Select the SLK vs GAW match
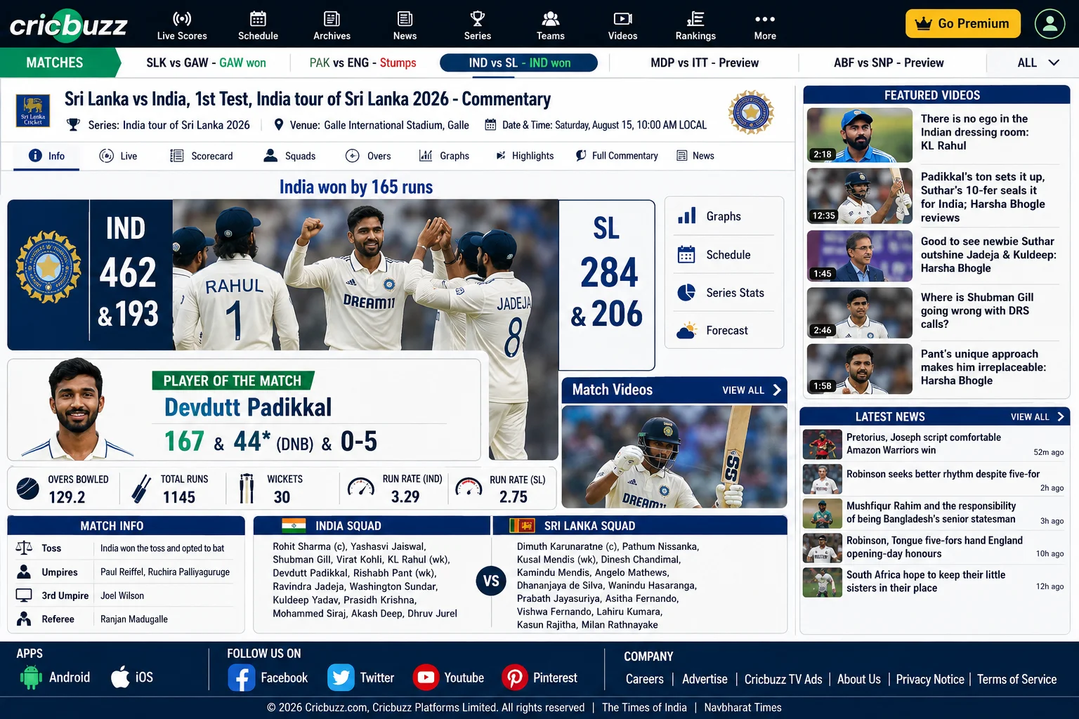The height and width of the screenshot is (719, 1079). pyautogui.click(x=206, y=62)
